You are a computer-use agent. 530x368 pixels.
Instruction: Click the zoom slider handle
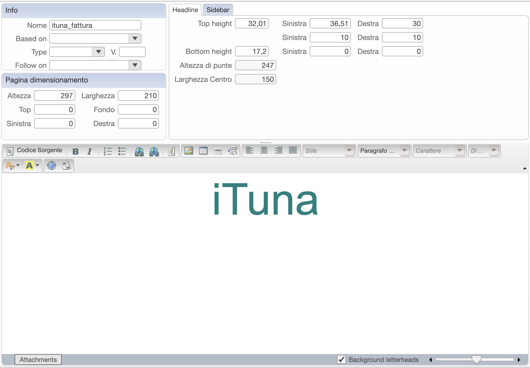pos(477,360)
